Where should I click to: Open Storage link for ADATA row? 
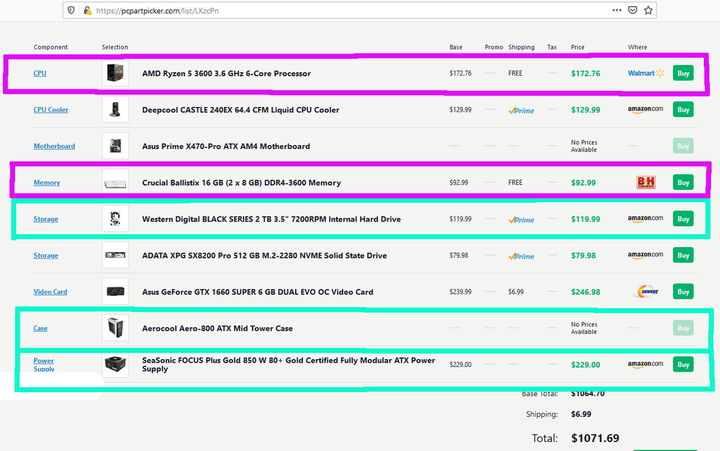(x=46, y=255)
